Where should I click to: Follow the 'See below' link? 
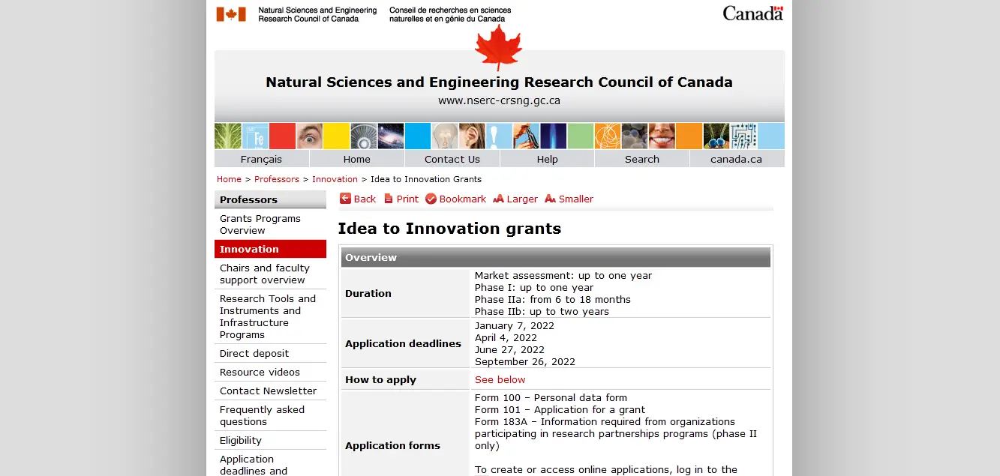tap(500, 380)
